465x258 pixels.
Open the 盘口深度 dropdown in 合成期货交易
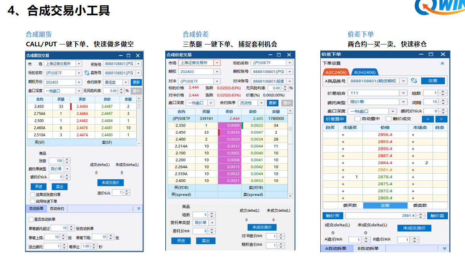tap(79, 90)
